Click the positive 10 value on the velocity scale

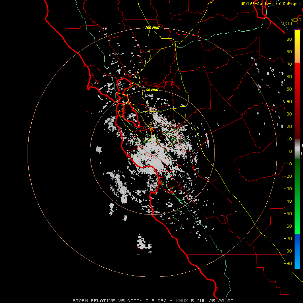289,139
